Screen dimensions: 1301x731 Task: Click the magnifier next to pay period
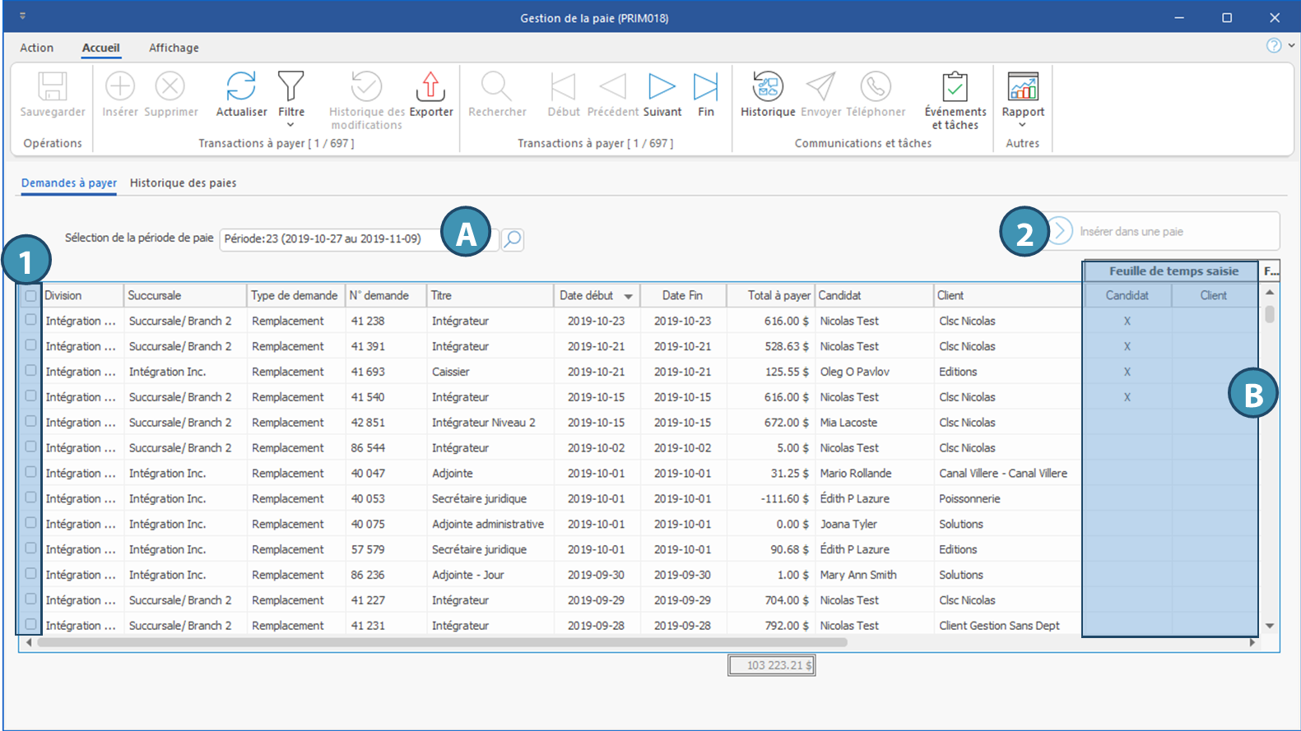point(513,239)
